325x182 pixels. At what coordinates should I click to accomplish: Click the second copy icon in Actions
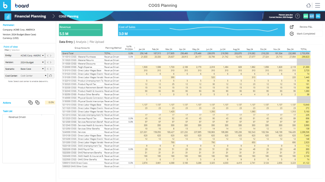(x=37, y=102)
